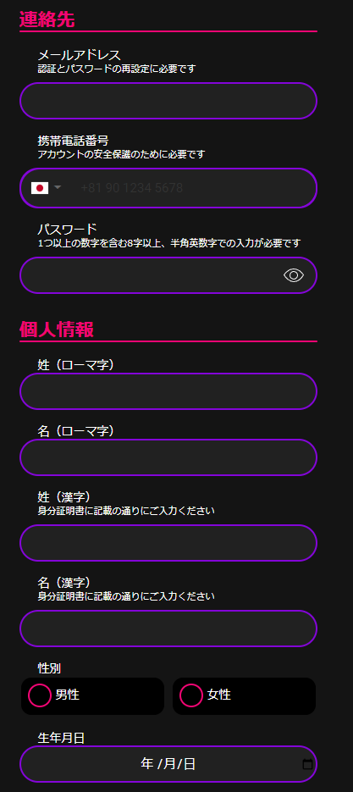
Task: Click the 姓（ローマ字）input field
Action: tap(168, 391)
